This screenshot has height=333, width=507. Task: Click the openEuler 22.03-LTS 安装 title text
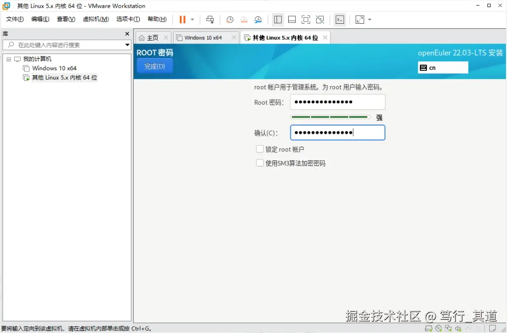460,53
